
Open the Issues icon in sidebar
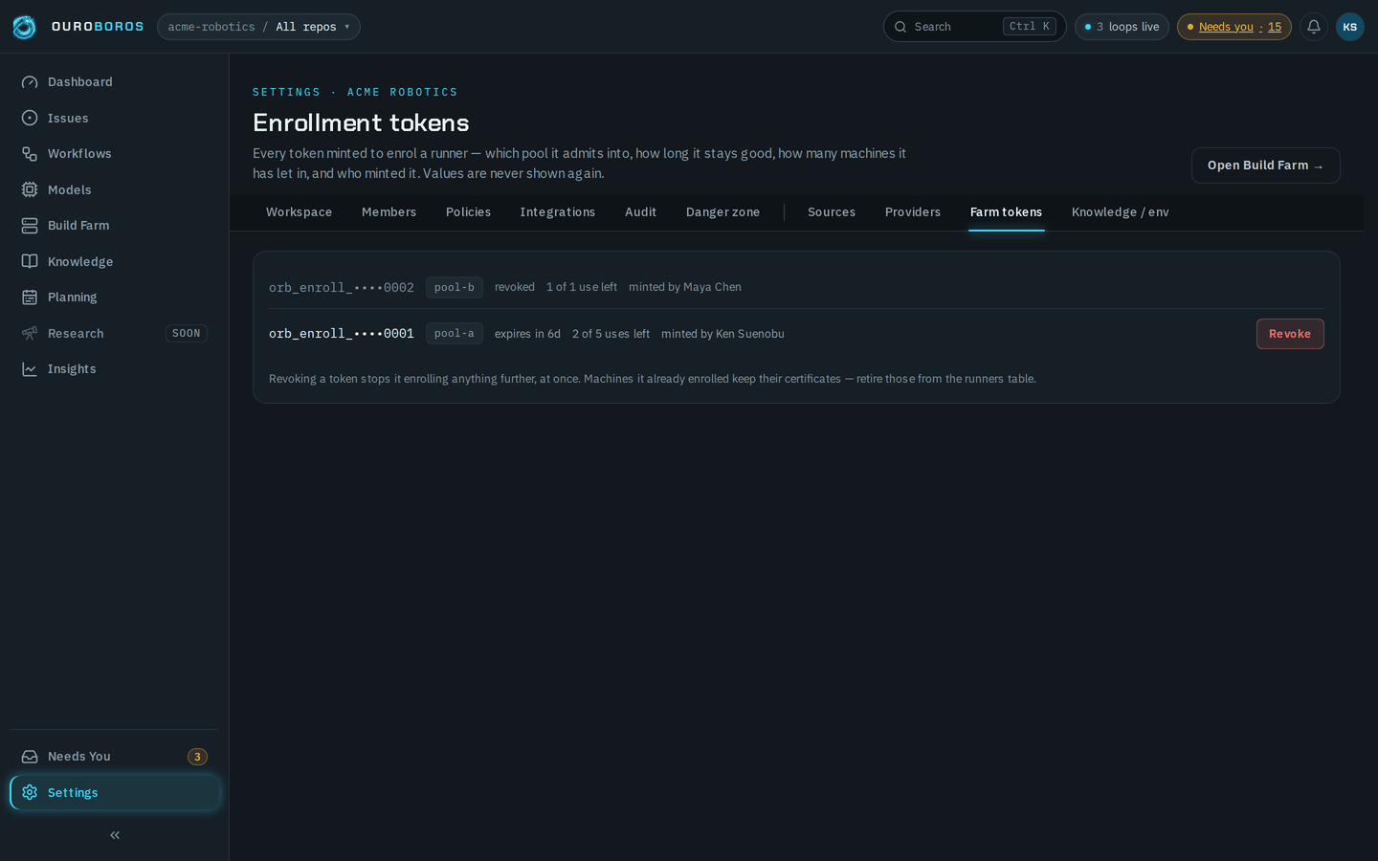click(x=30, y=118)
